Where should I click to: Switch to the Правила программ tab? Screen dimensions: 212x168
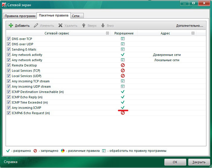click(20, 16)
